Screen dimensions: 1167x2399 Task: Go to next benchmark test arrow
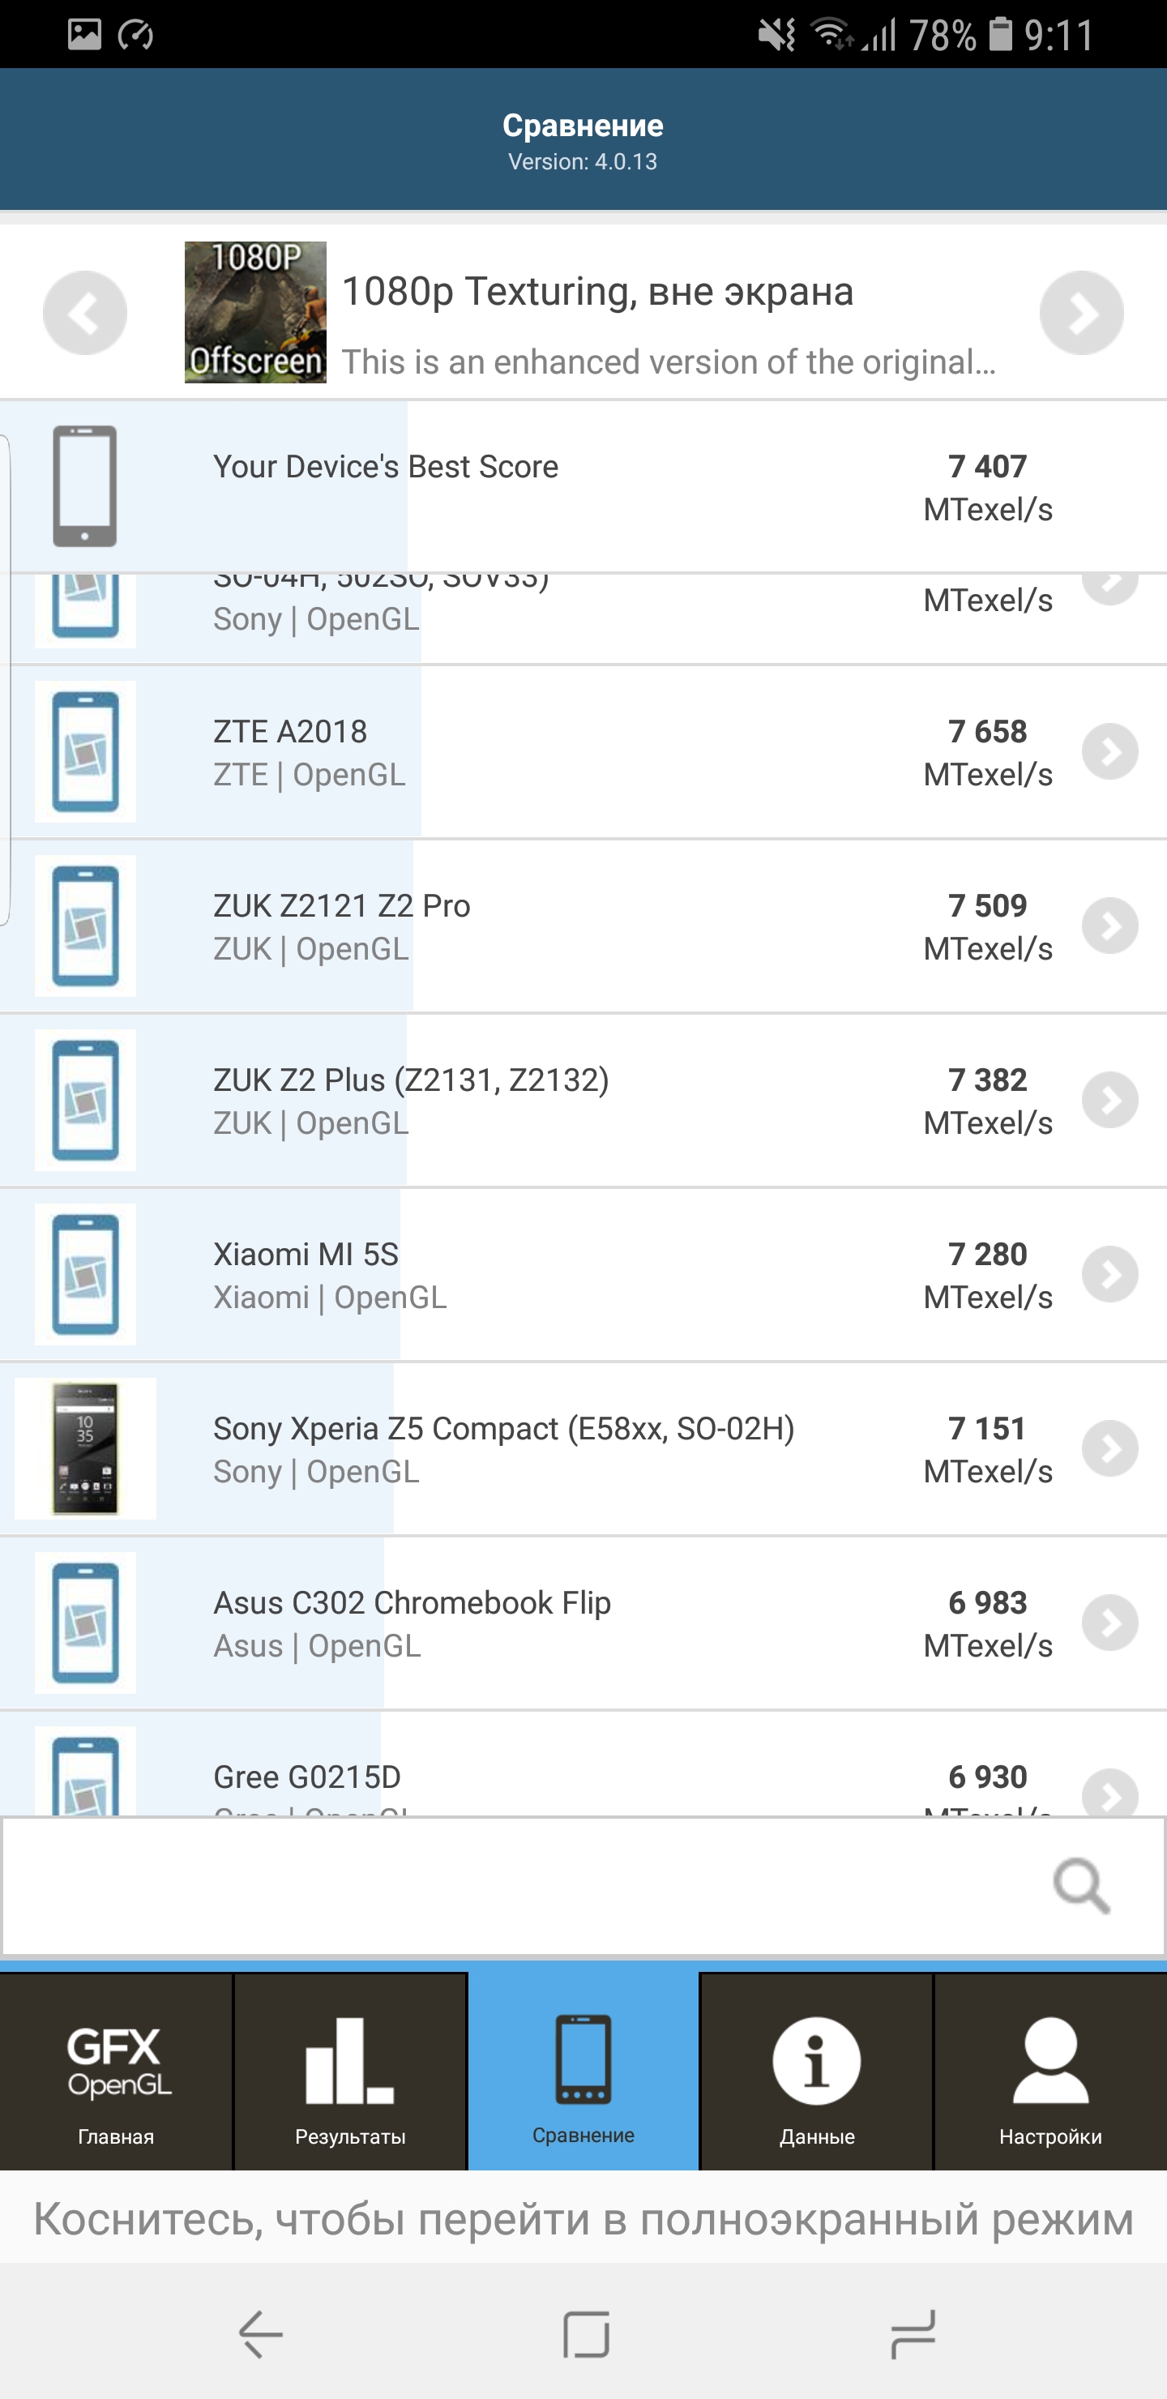[x=1080, y=313]
